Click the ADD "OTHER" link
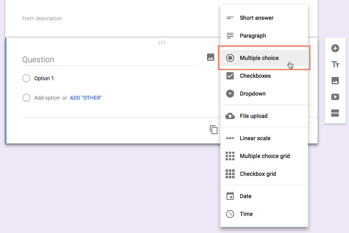This screenshot has width=349, height=233. 86,98
